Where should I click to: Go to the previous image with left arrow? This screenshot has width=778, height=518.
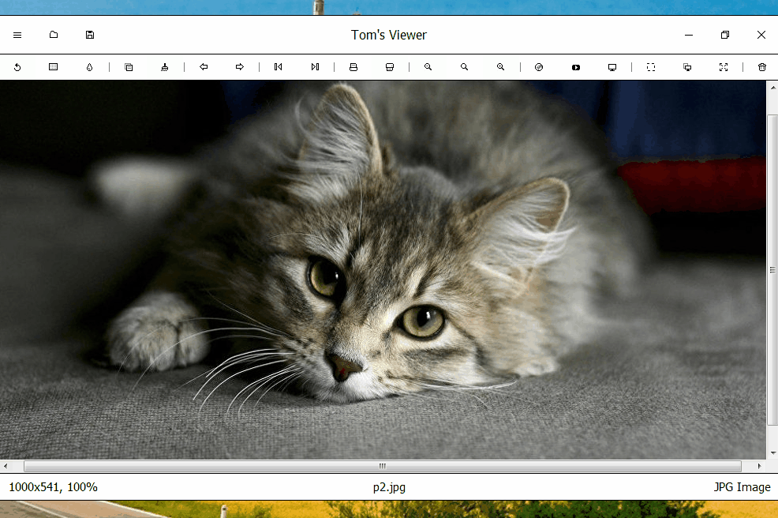point(204,67)
